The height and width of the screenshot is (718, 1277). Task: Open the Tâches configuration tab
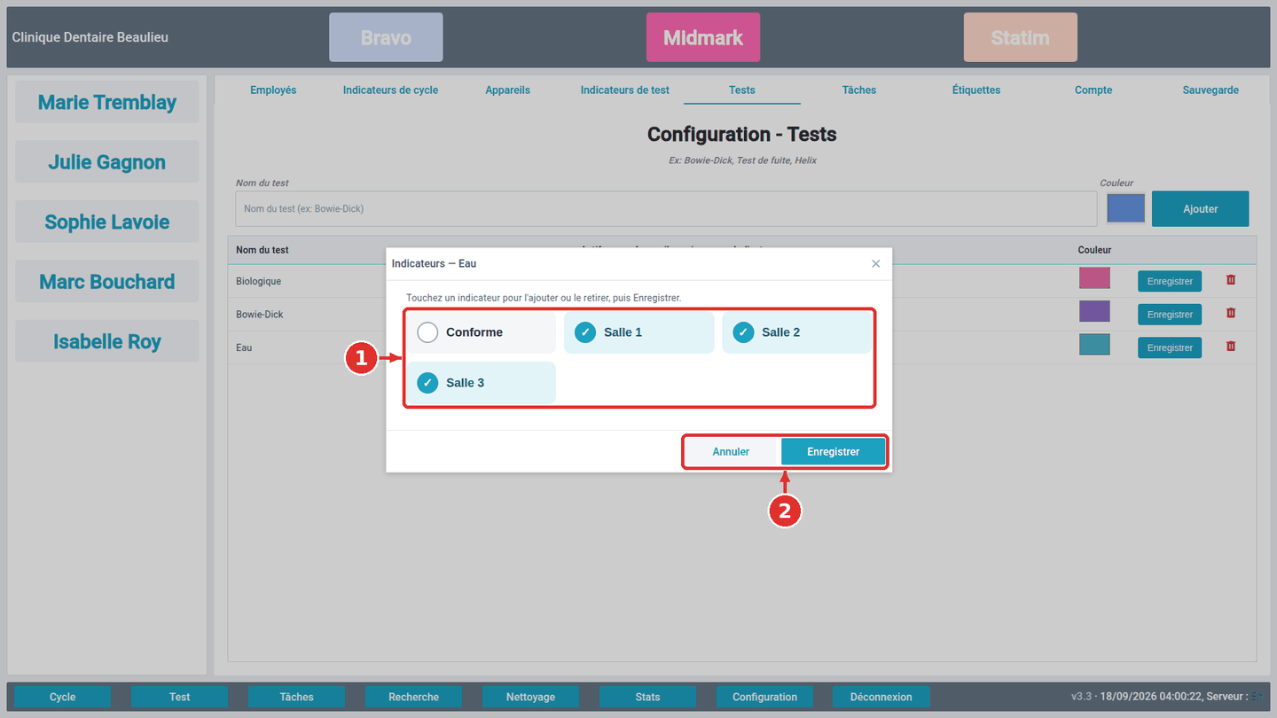click(859, 90)
